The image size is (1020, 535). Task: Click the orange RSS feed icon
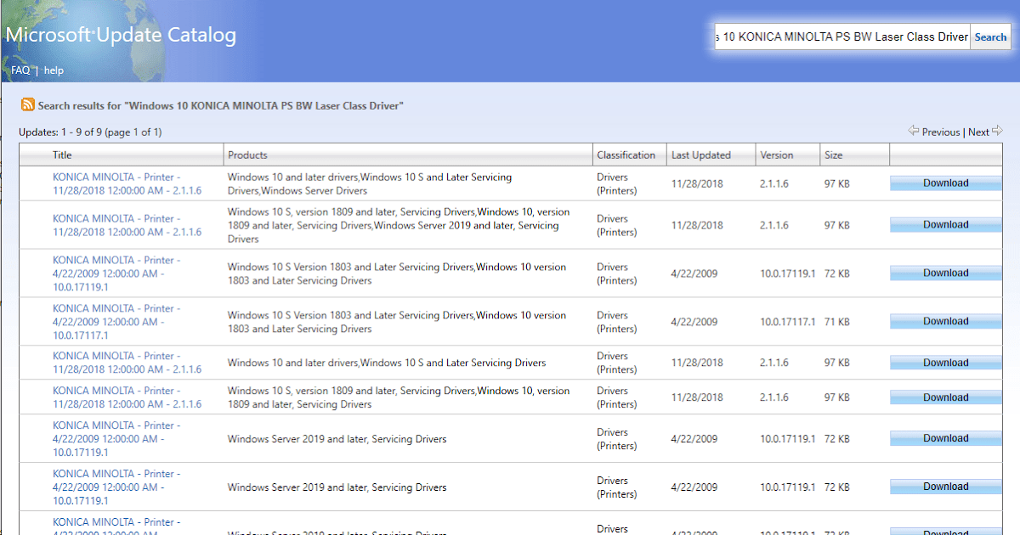(28, 105)
